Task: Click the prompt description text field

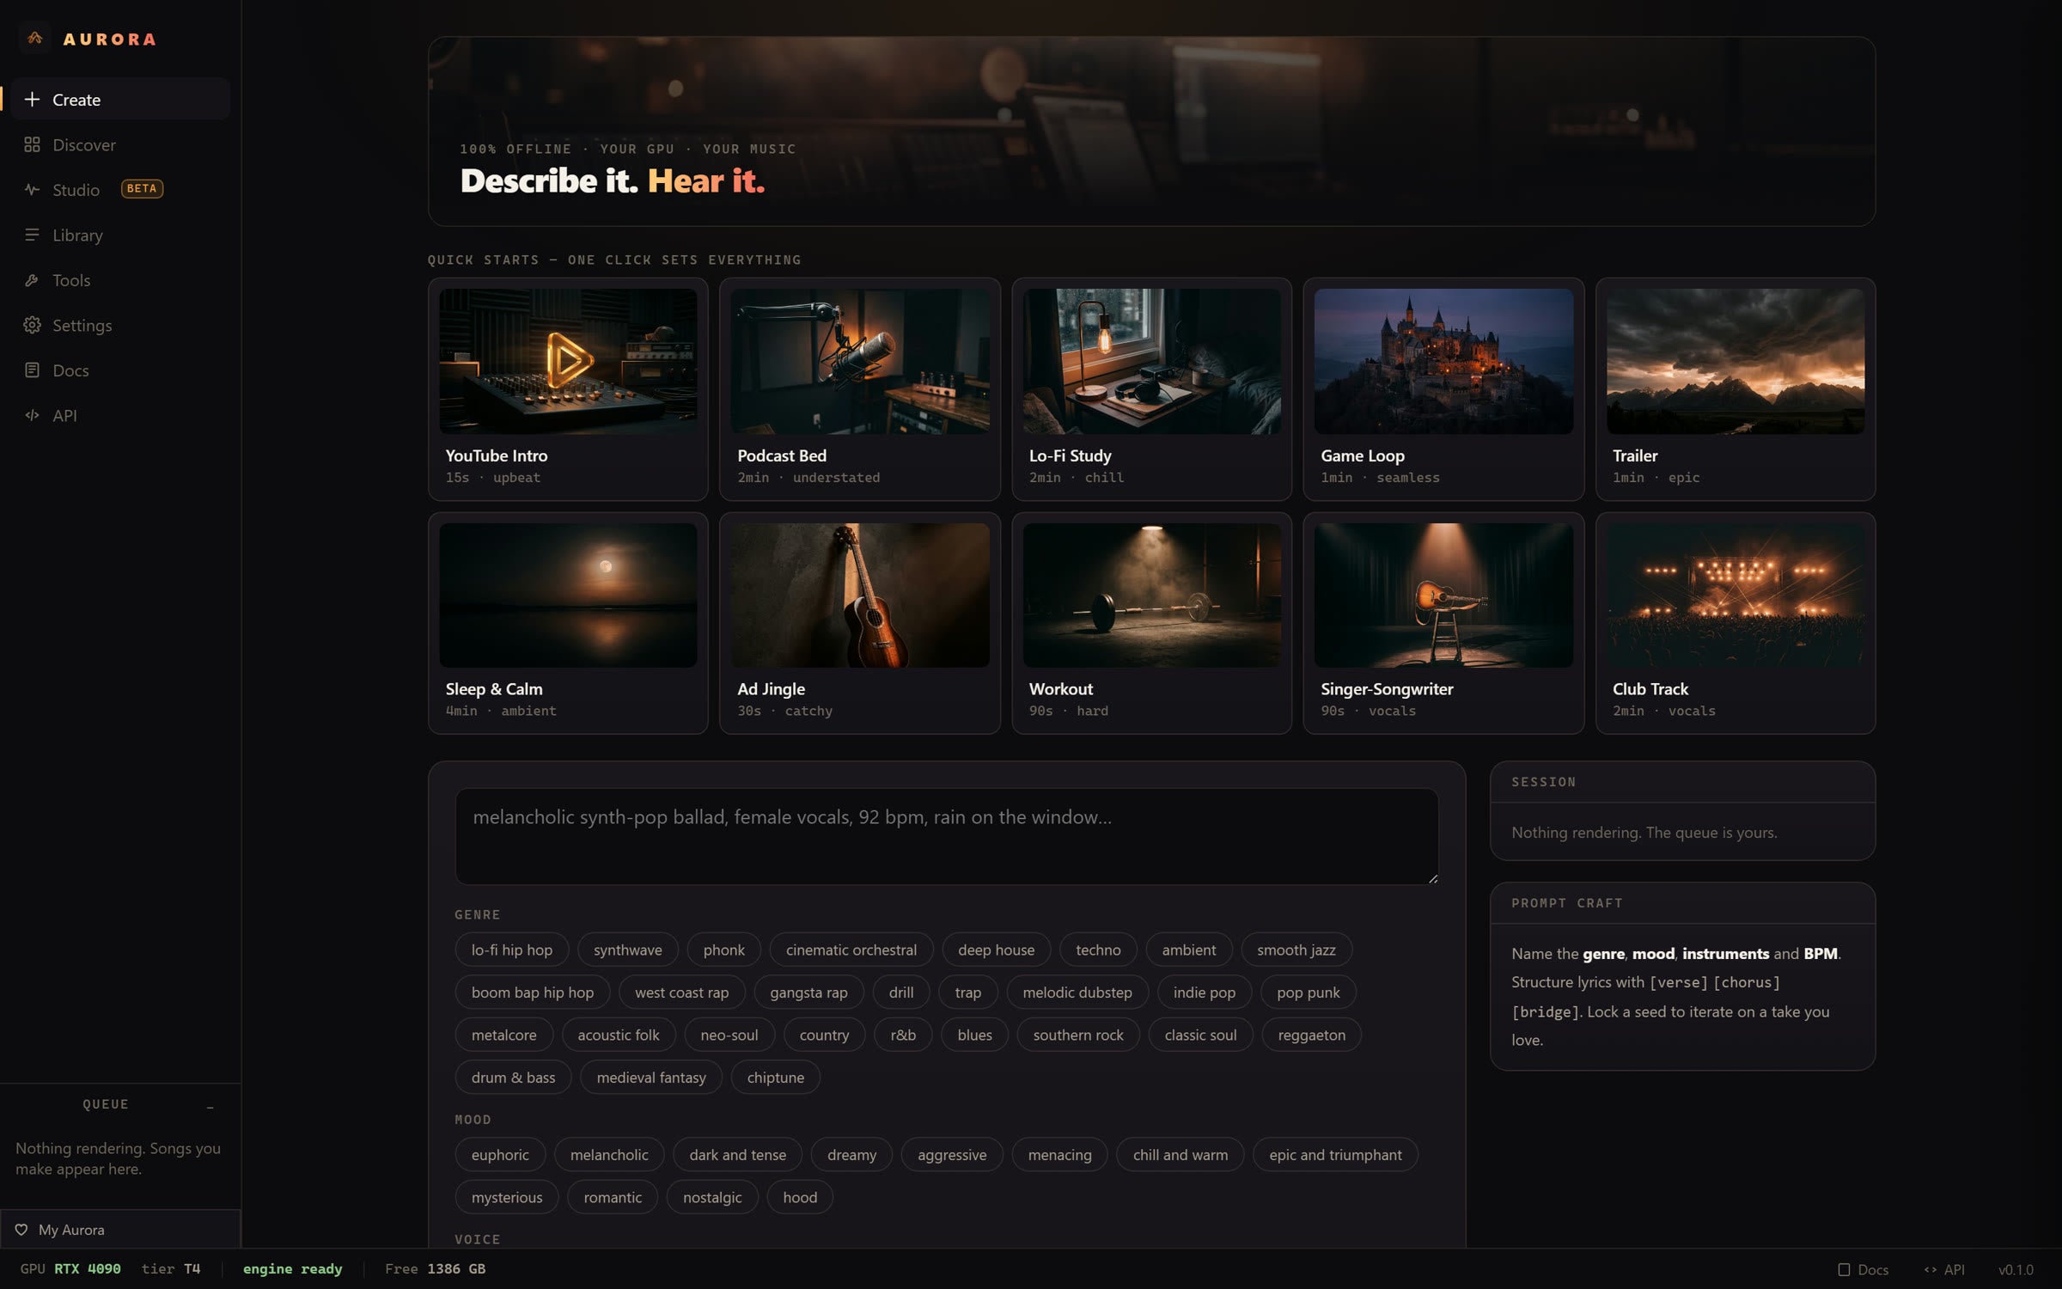Action: (x=947, y=836)
